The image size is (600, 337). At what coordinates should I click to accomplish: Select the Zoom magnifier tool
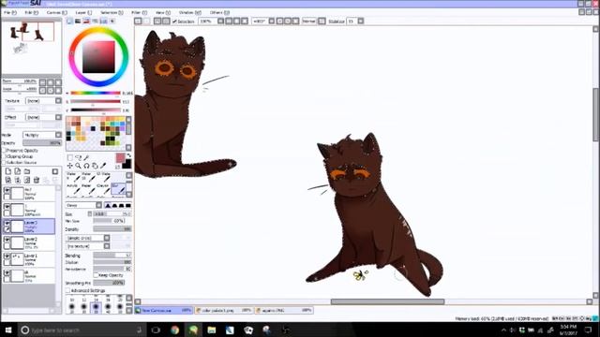click(x=78, y=166)
